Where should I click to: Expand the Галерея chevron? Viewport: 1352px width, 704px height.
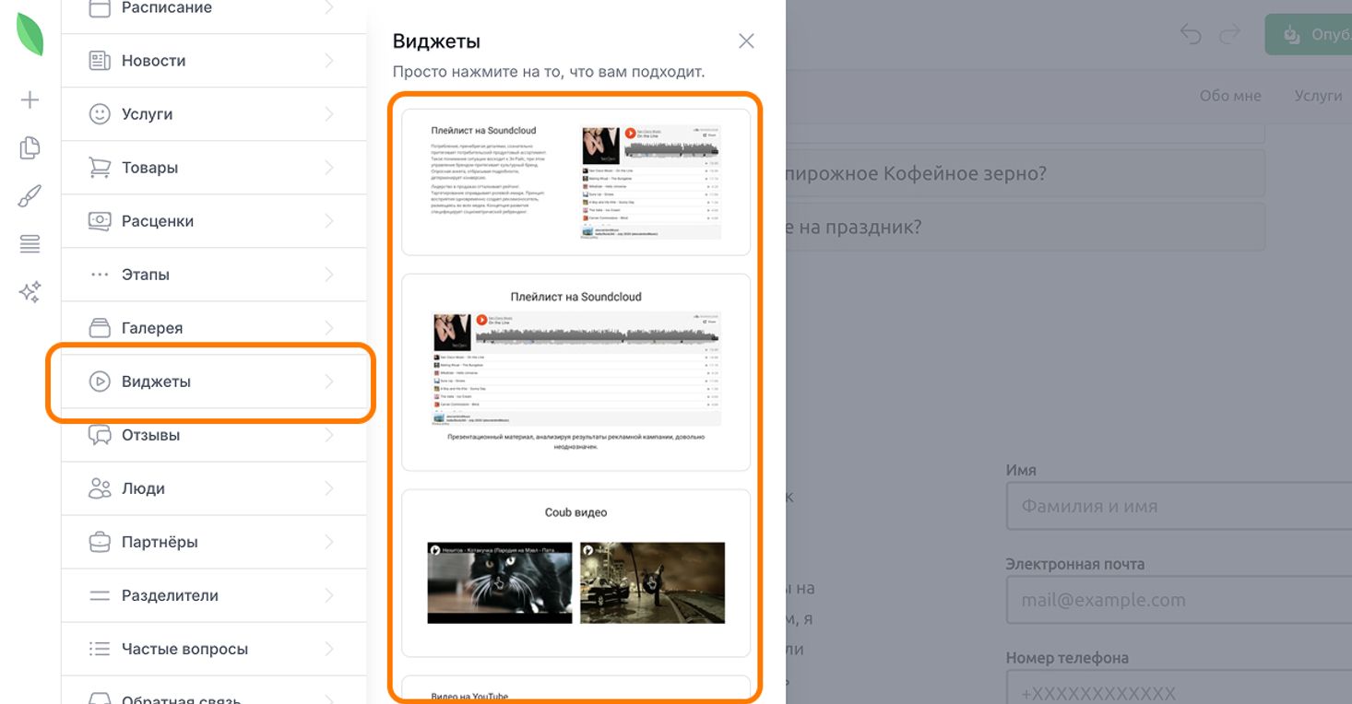point(329,328)
